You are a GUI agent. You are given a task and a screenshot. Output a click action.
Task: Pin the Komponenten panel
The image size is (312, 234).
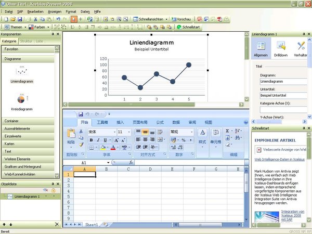53,34
